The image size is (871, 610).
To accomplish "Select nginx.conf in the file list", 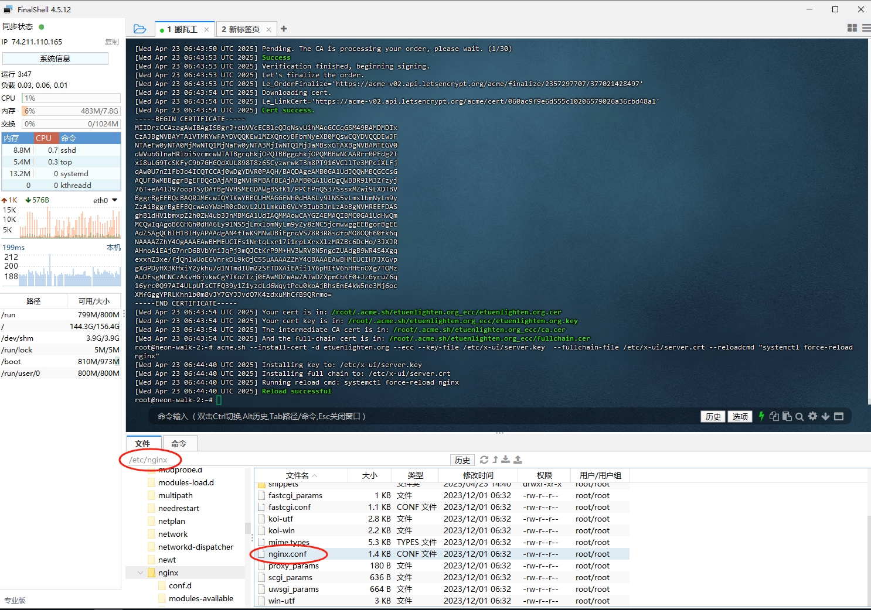I will (443, 554).
